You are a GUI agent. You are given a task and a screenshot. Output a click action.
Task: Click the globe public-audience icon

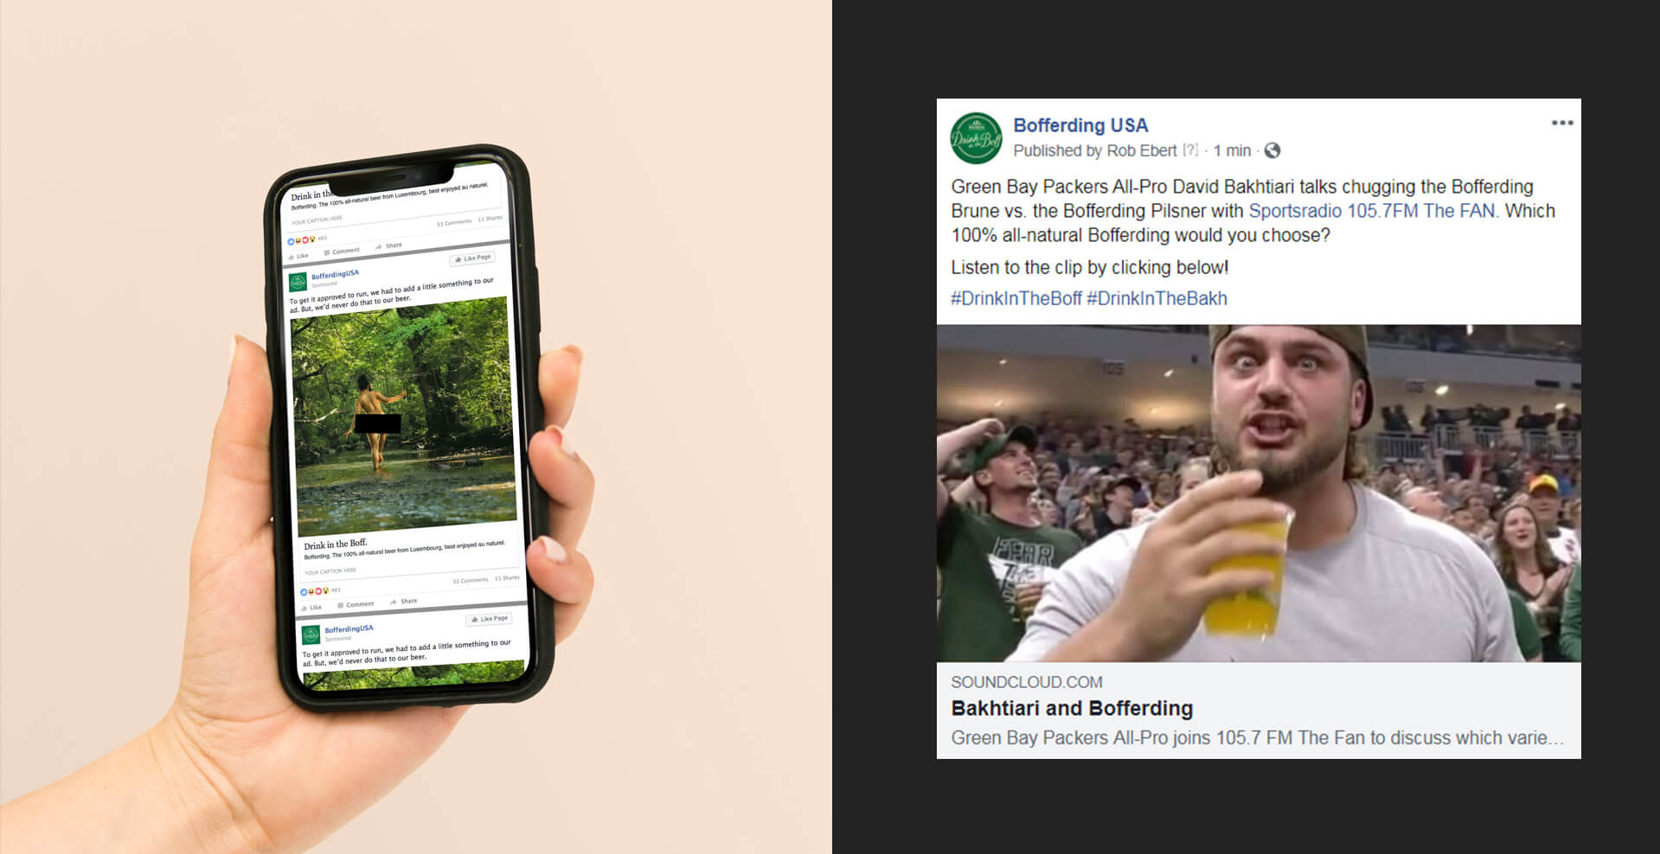point(1272,150)
